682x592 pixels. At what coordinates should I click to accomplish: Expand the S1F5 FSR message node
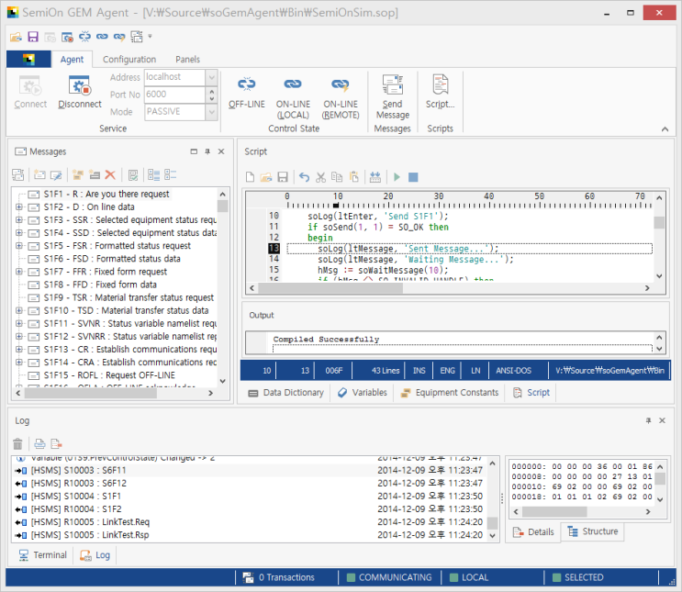click(x=18, y=246)
